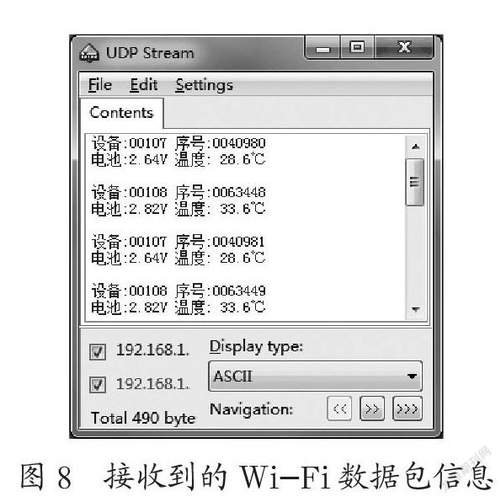The height and width of the screenshot is (502, 501).
Task: Click the 序号:0040980 entry in contents list
Action: click(x=221, y=143)
